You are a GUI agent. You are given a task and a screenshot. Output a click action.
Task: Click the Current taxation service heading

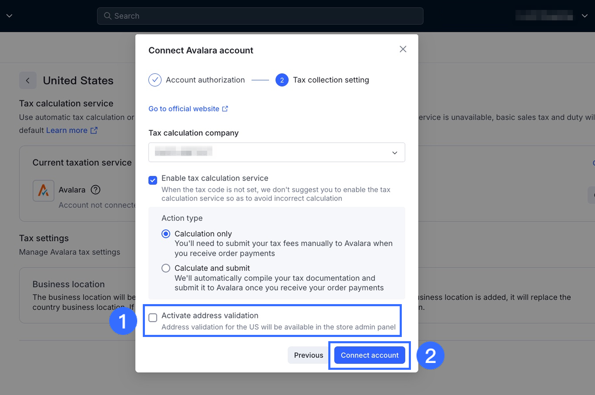point(82,163)
